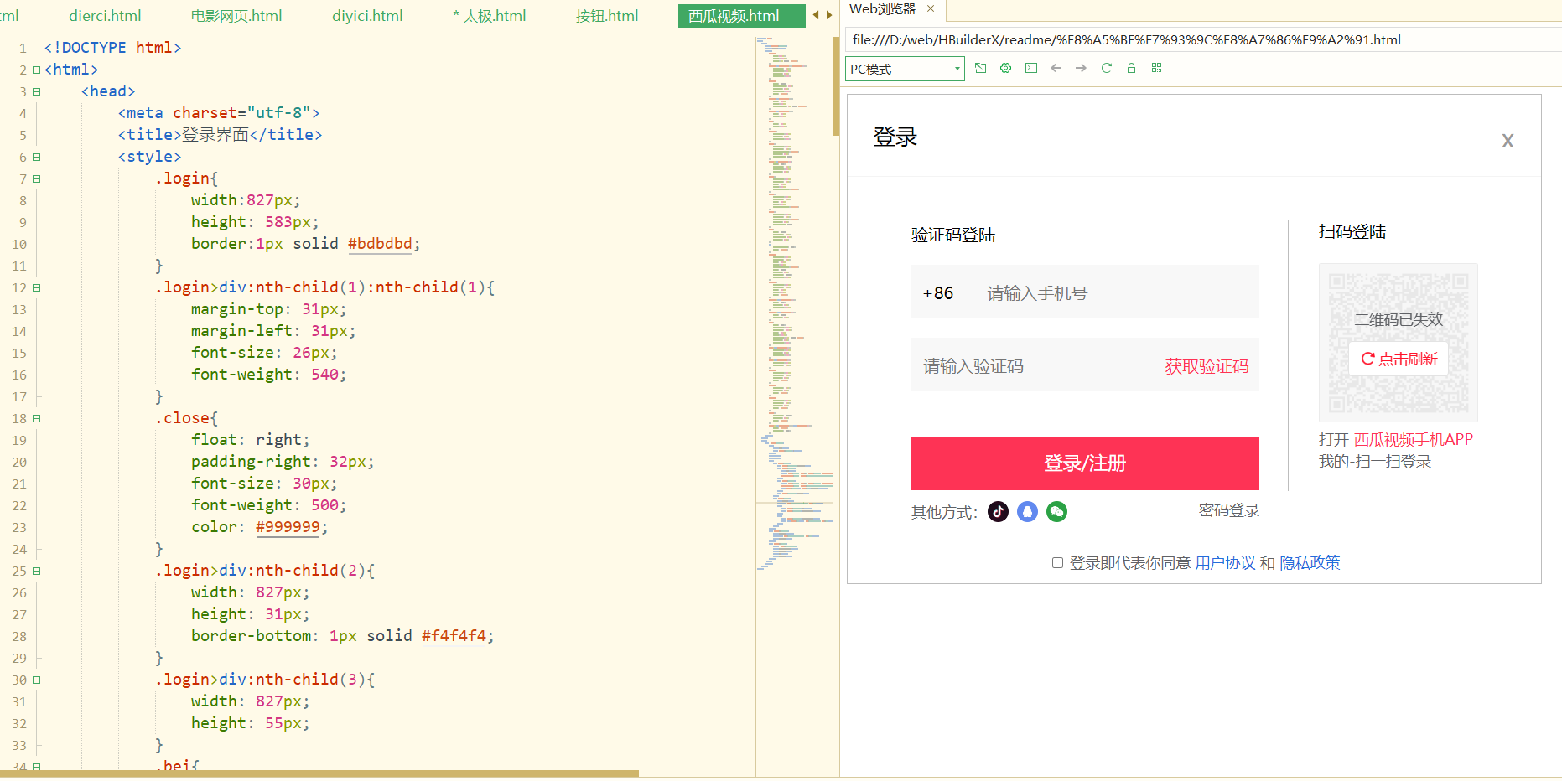
Task: Switch to the 太极.html tab
Action: tap(490, 16)
